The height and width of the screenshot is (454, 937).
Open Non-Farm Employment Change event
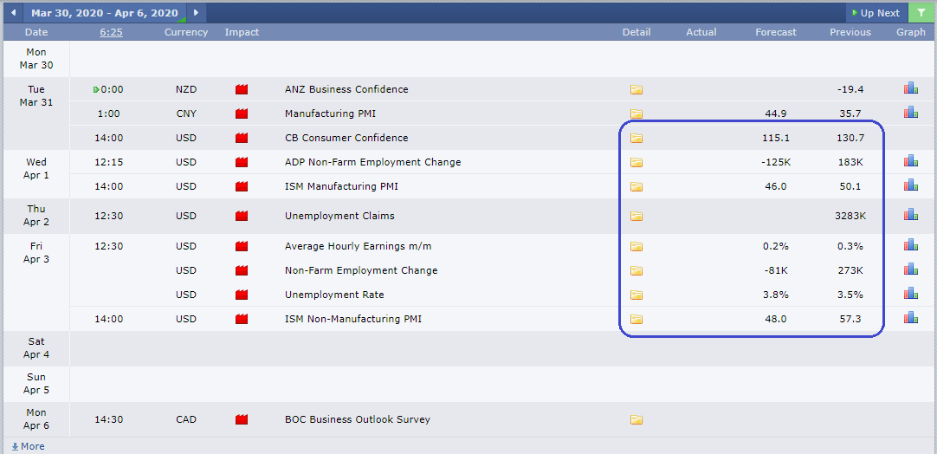361,270
